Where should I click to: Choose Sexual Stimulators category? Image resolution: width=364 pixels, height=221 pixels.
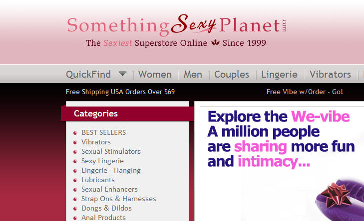pyautogui.click(x=111, y=151)
